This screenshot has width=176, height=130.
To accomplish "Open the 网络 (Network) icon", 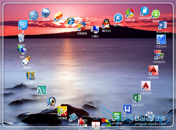I will click(22, 50).
